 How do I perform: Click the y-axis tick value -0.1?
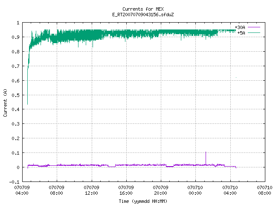pos(14,182)
